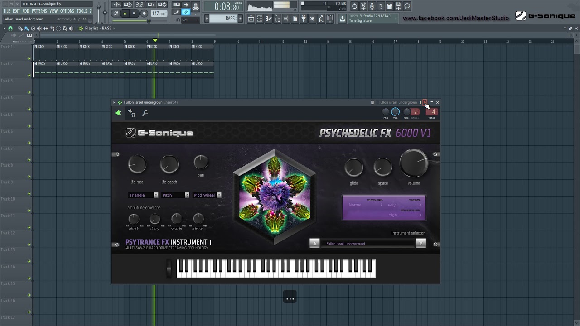Click the render/export save-as icon
This screenshot has height=326, width=580.
coord(398,6)
